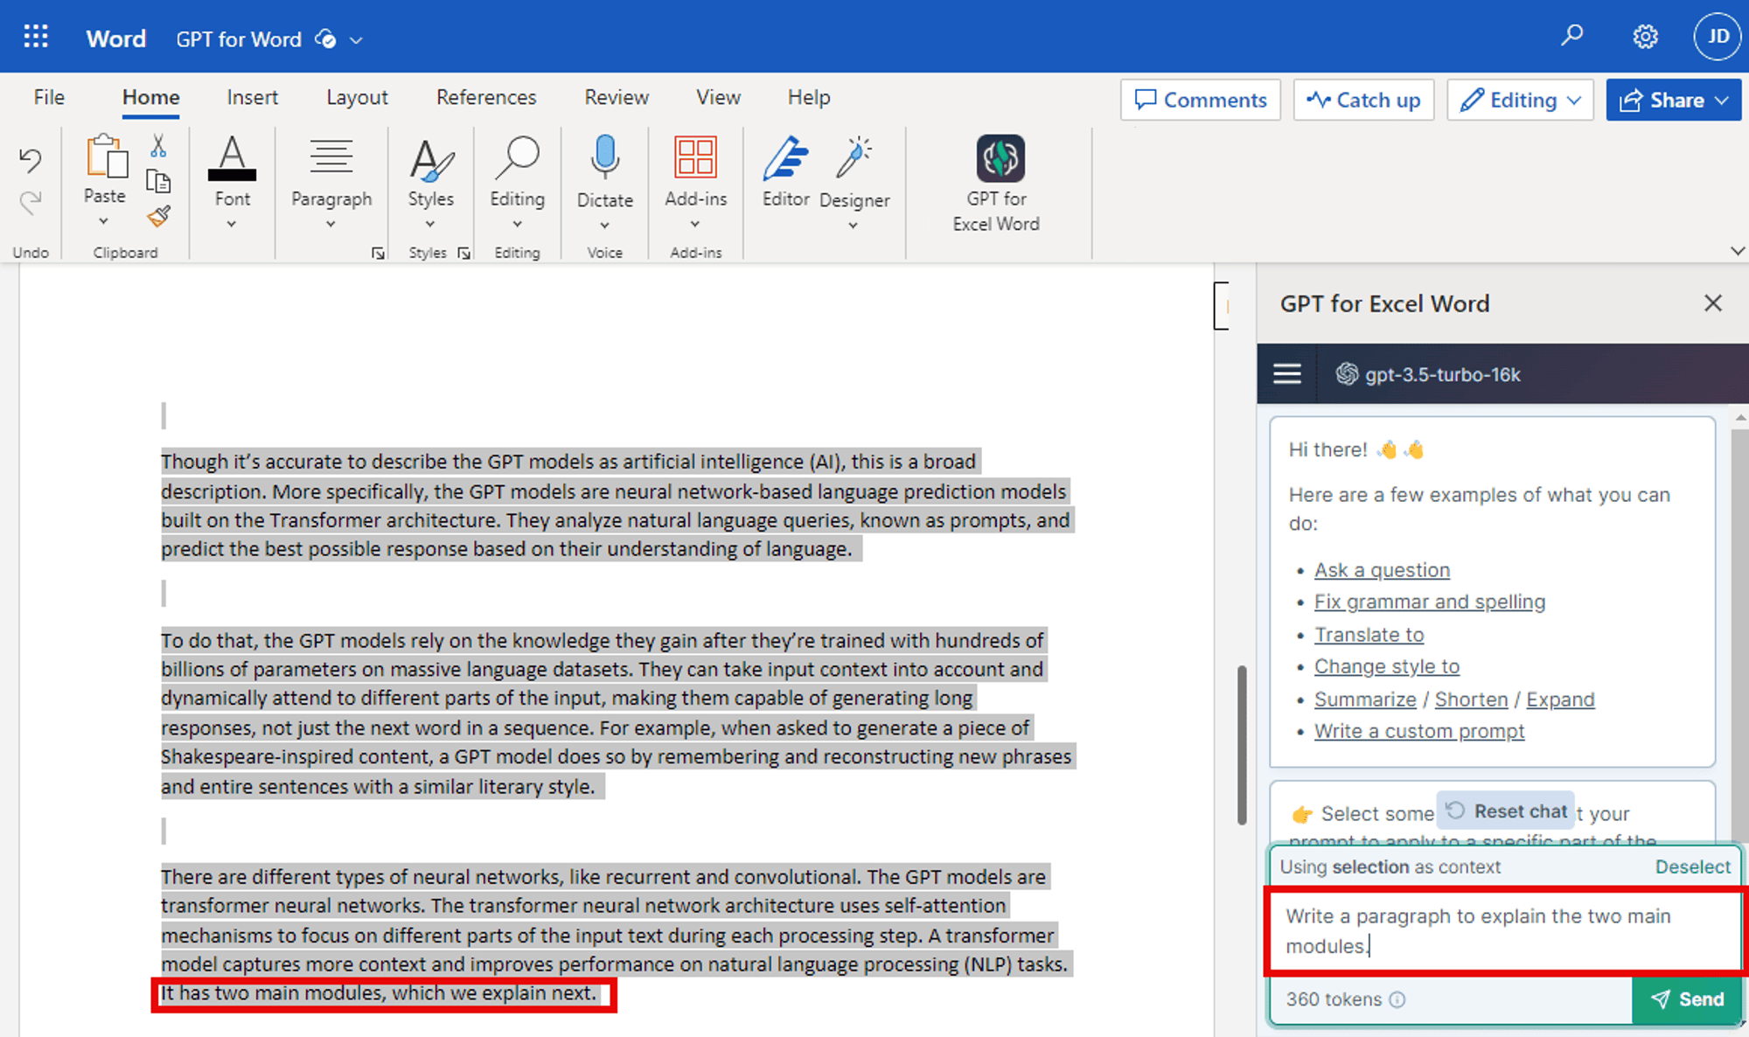Click the Summarize link
The image size is (1749, 1037).
[1365, 699]
